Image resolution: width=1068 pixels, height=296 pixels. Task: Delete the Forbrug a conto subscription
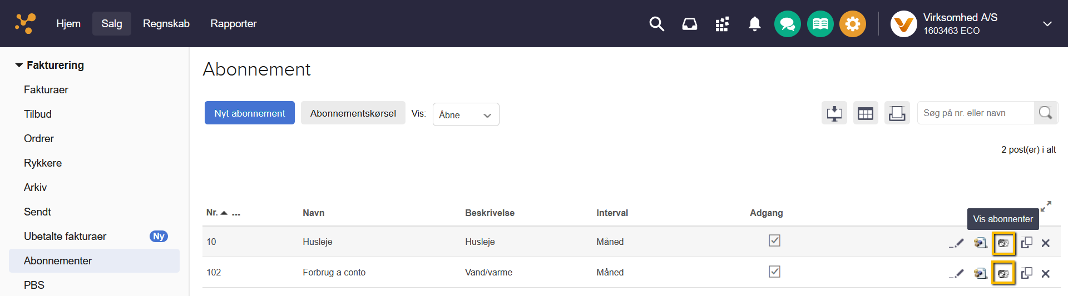point(1046,273)
